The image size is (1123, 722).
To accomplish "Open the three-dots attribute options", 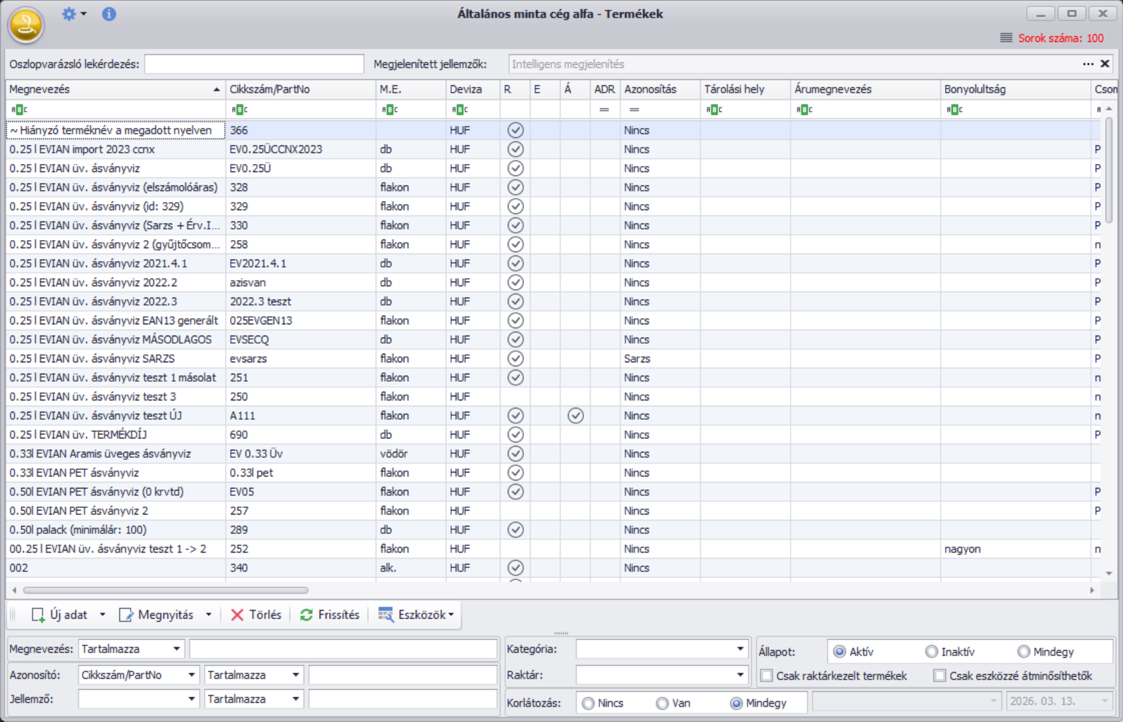I will tap(1088, 64).
